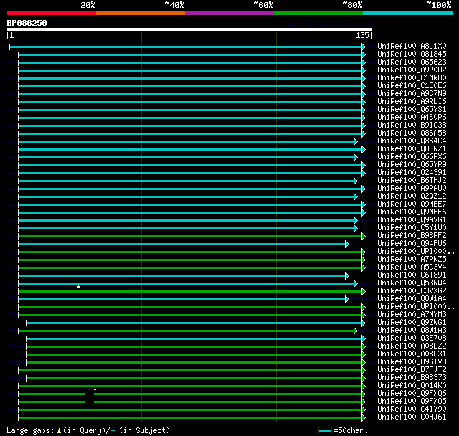Click the yellow gap marker above Q9FXQ6 row
This screenshot has width=459, height=436.
click(x=95, y=389)
